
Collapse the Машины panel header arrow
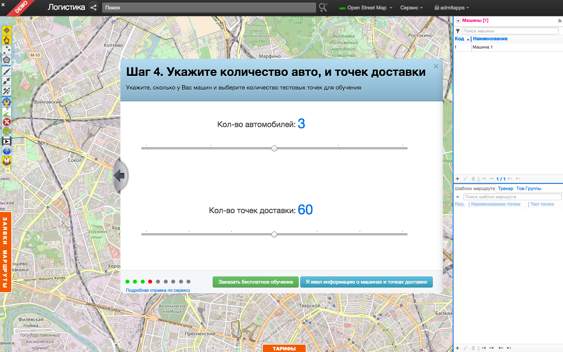(x=458, y=21)
